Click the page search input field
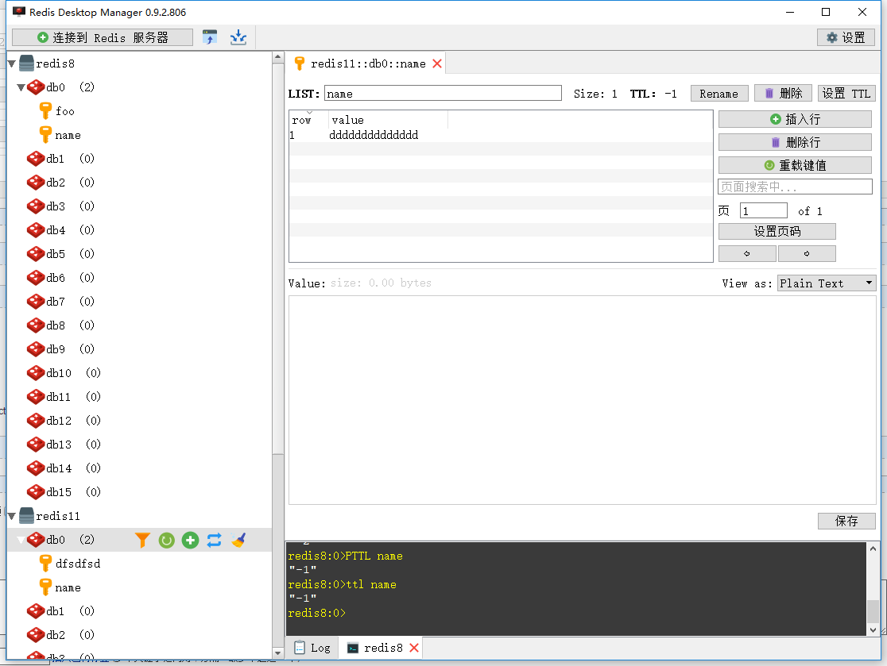The width and height of the screenshot is (887, 666). 795,187
